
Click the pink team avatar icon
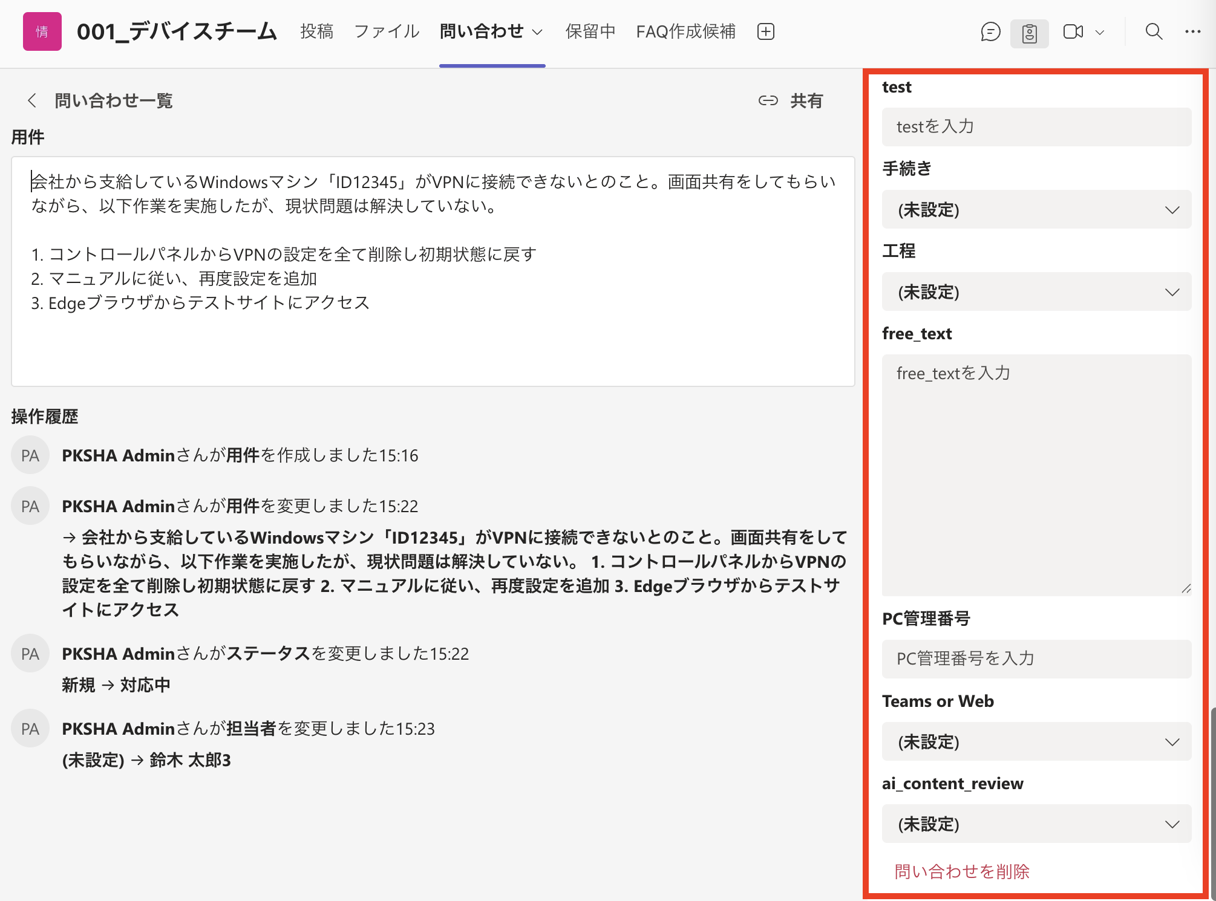pyautogui.click(x=42, y=31)
